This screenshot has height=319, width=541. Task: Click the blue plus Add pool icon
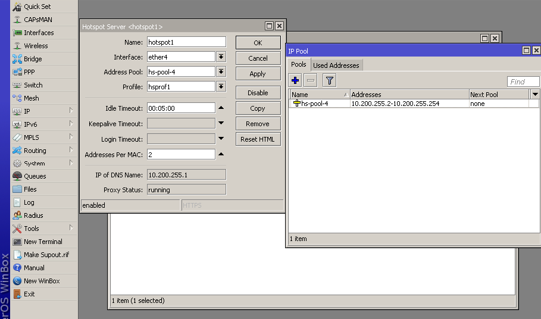[296, 80]
